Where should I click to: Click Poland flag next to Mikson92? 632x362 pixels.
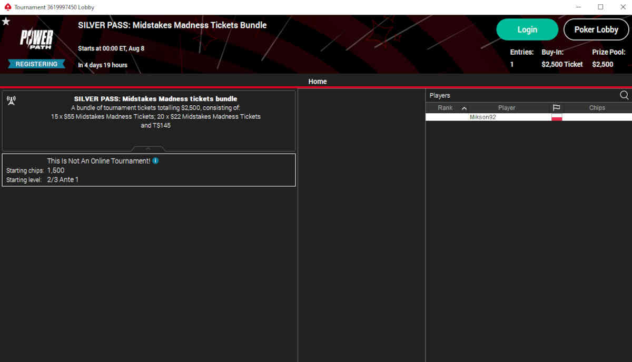(x=557, y=117)
